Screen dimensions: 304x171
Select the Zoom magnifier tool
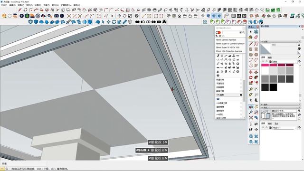point(251,112)
